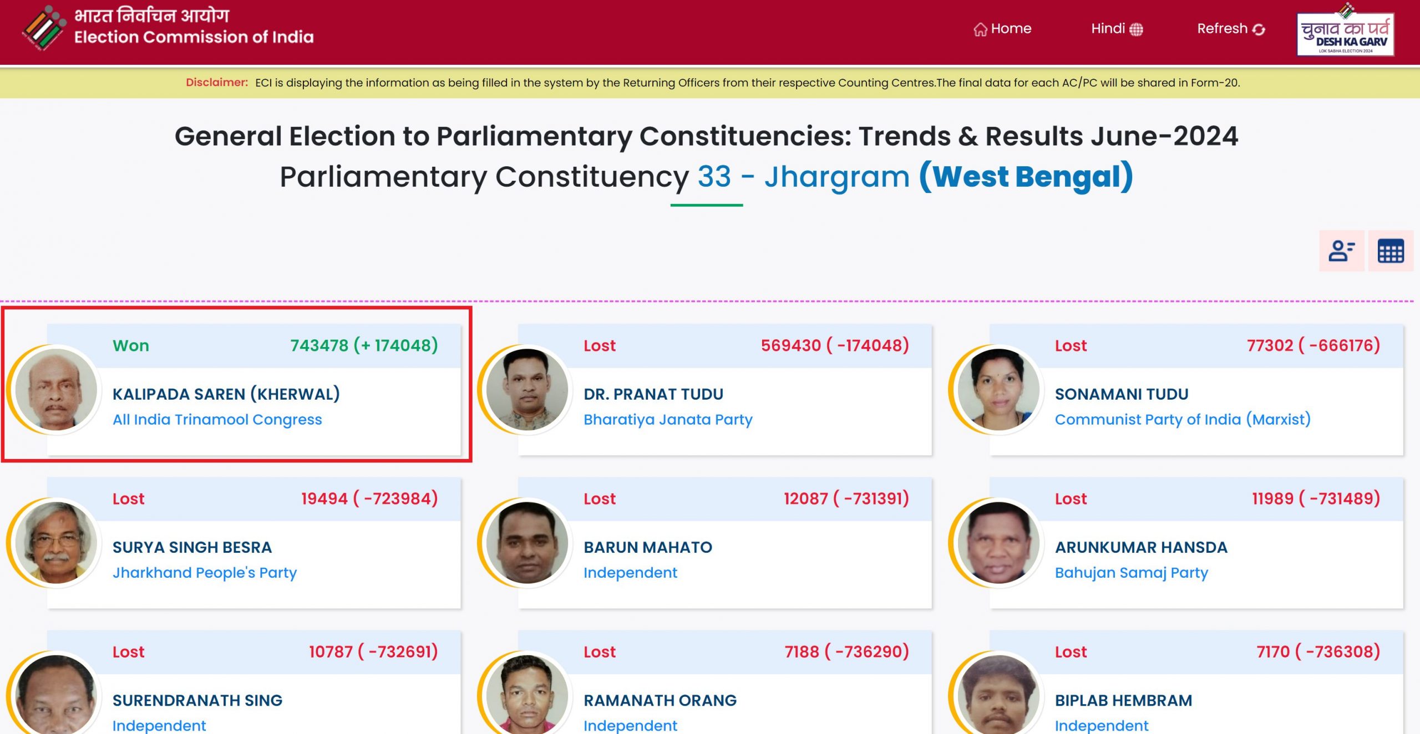The image size is (1420, 734).
Task: Click the 33 - Jhargram constituency heading
Action: coord(804,177)
